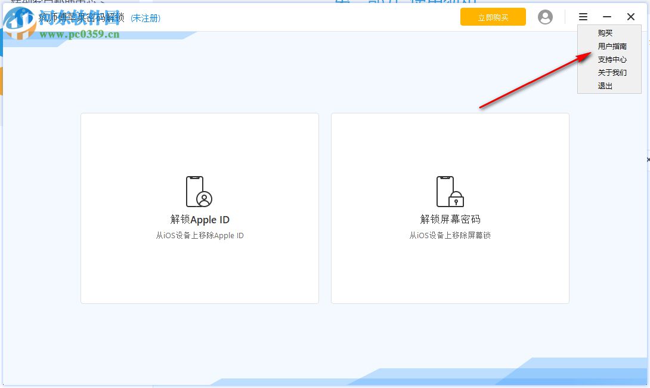The image size is (650, 388).
Task: Expand the three-line menu for more options
Action: 583,17
